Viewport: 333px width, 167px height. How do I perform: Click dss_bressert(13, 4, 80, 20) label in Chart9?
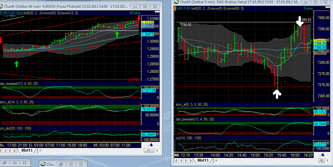coord(19,84)
